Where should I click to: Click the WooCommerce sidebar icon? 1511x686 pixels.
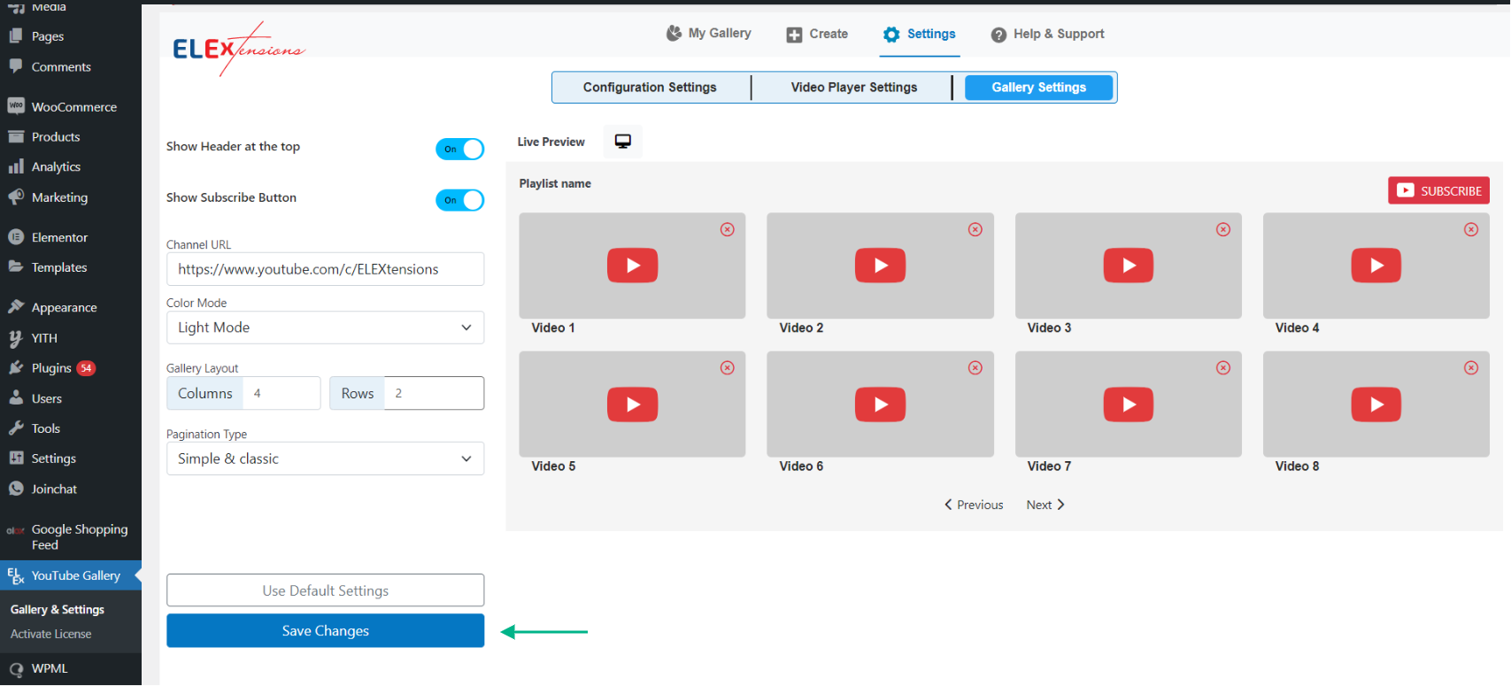16,106
